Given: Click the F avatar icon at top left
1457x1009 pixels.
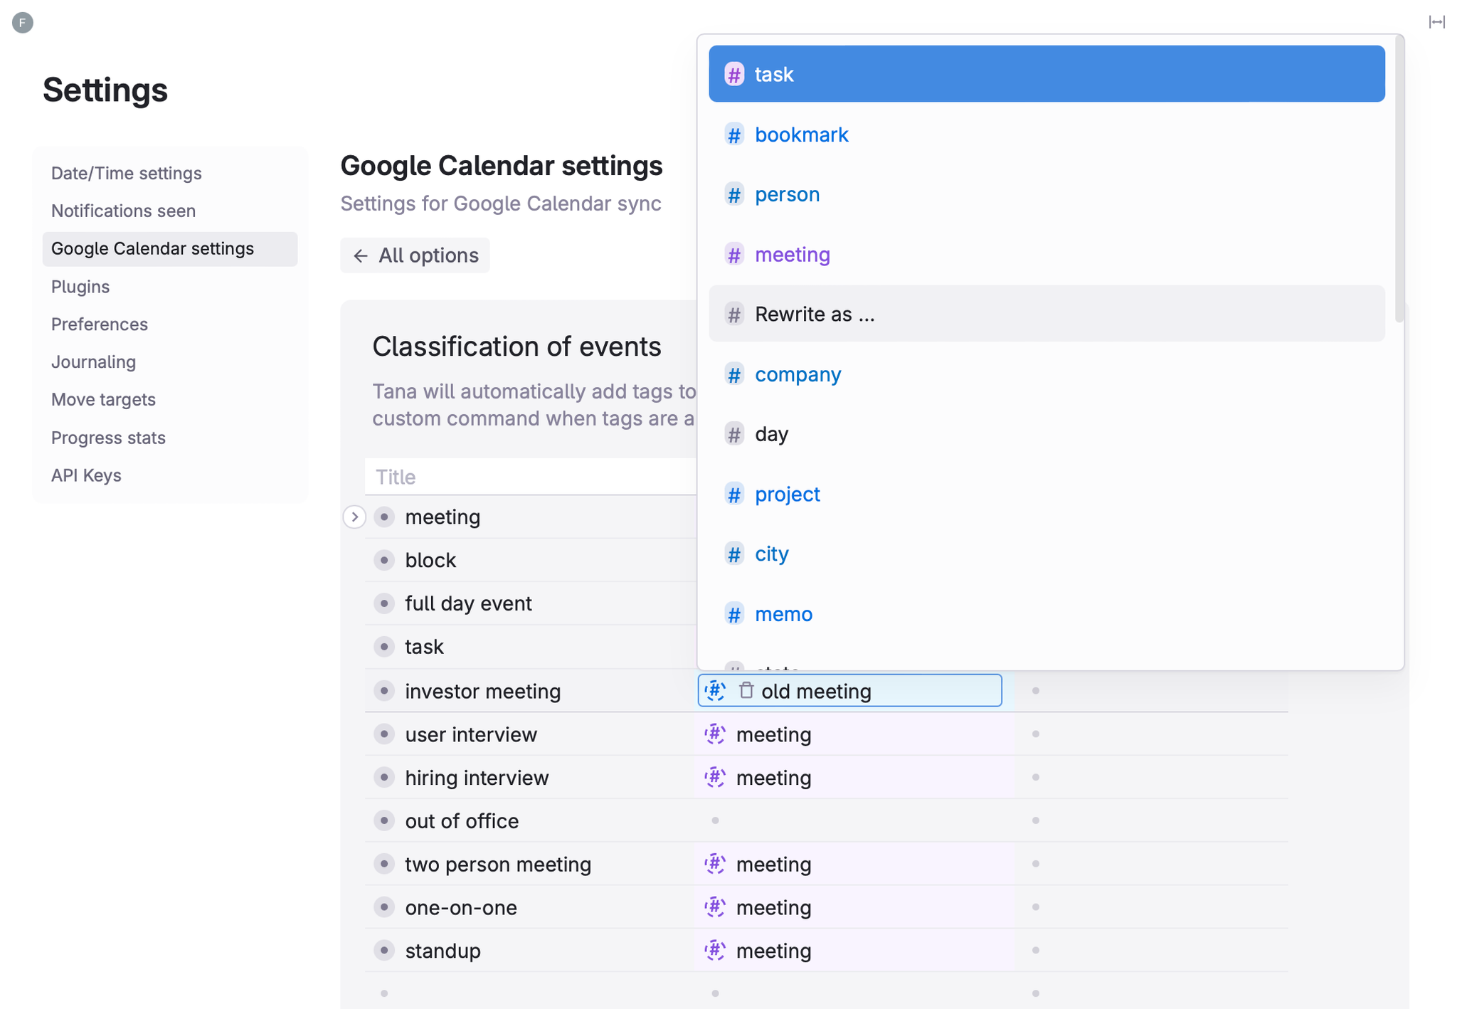Looking at the screenshot, I should click(x=23, y=23).
